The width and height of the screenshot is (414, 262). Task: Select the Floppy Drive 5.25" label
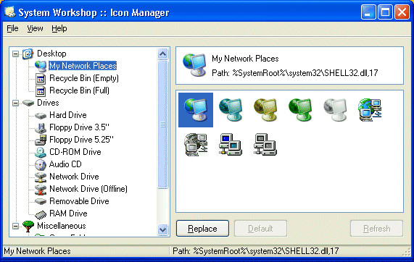[x=81, y=140]
